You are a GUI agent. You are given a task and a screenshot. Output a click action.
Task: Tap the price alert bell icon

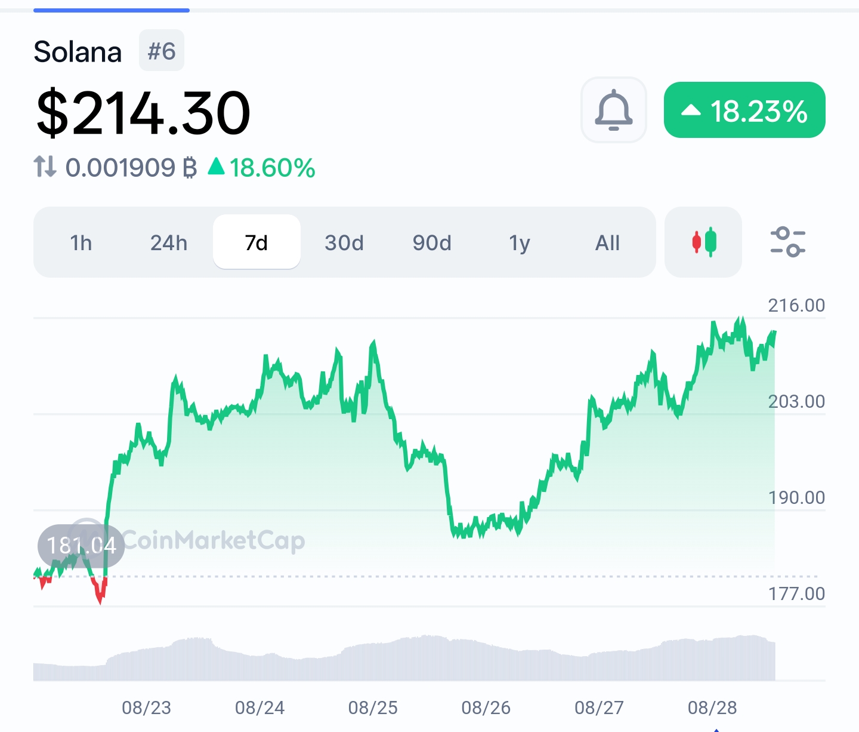click(613, 110)
